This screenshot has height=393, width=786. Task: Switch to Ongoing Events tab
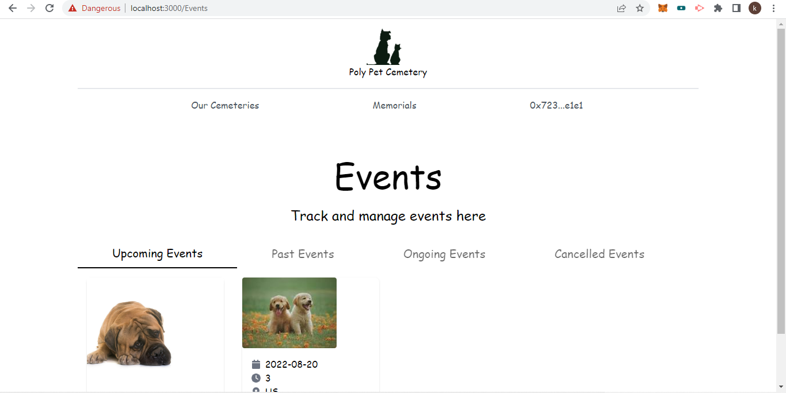pos(444,255)
